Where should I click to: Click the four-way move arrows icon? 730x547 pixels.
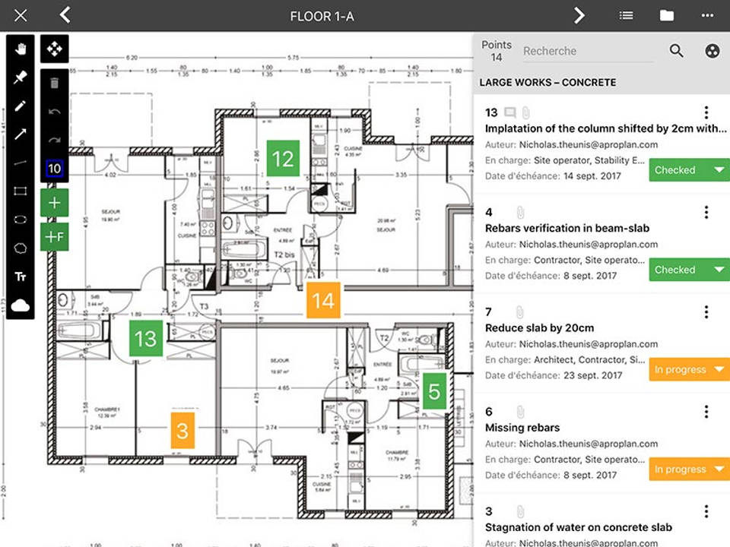[55, 49]
